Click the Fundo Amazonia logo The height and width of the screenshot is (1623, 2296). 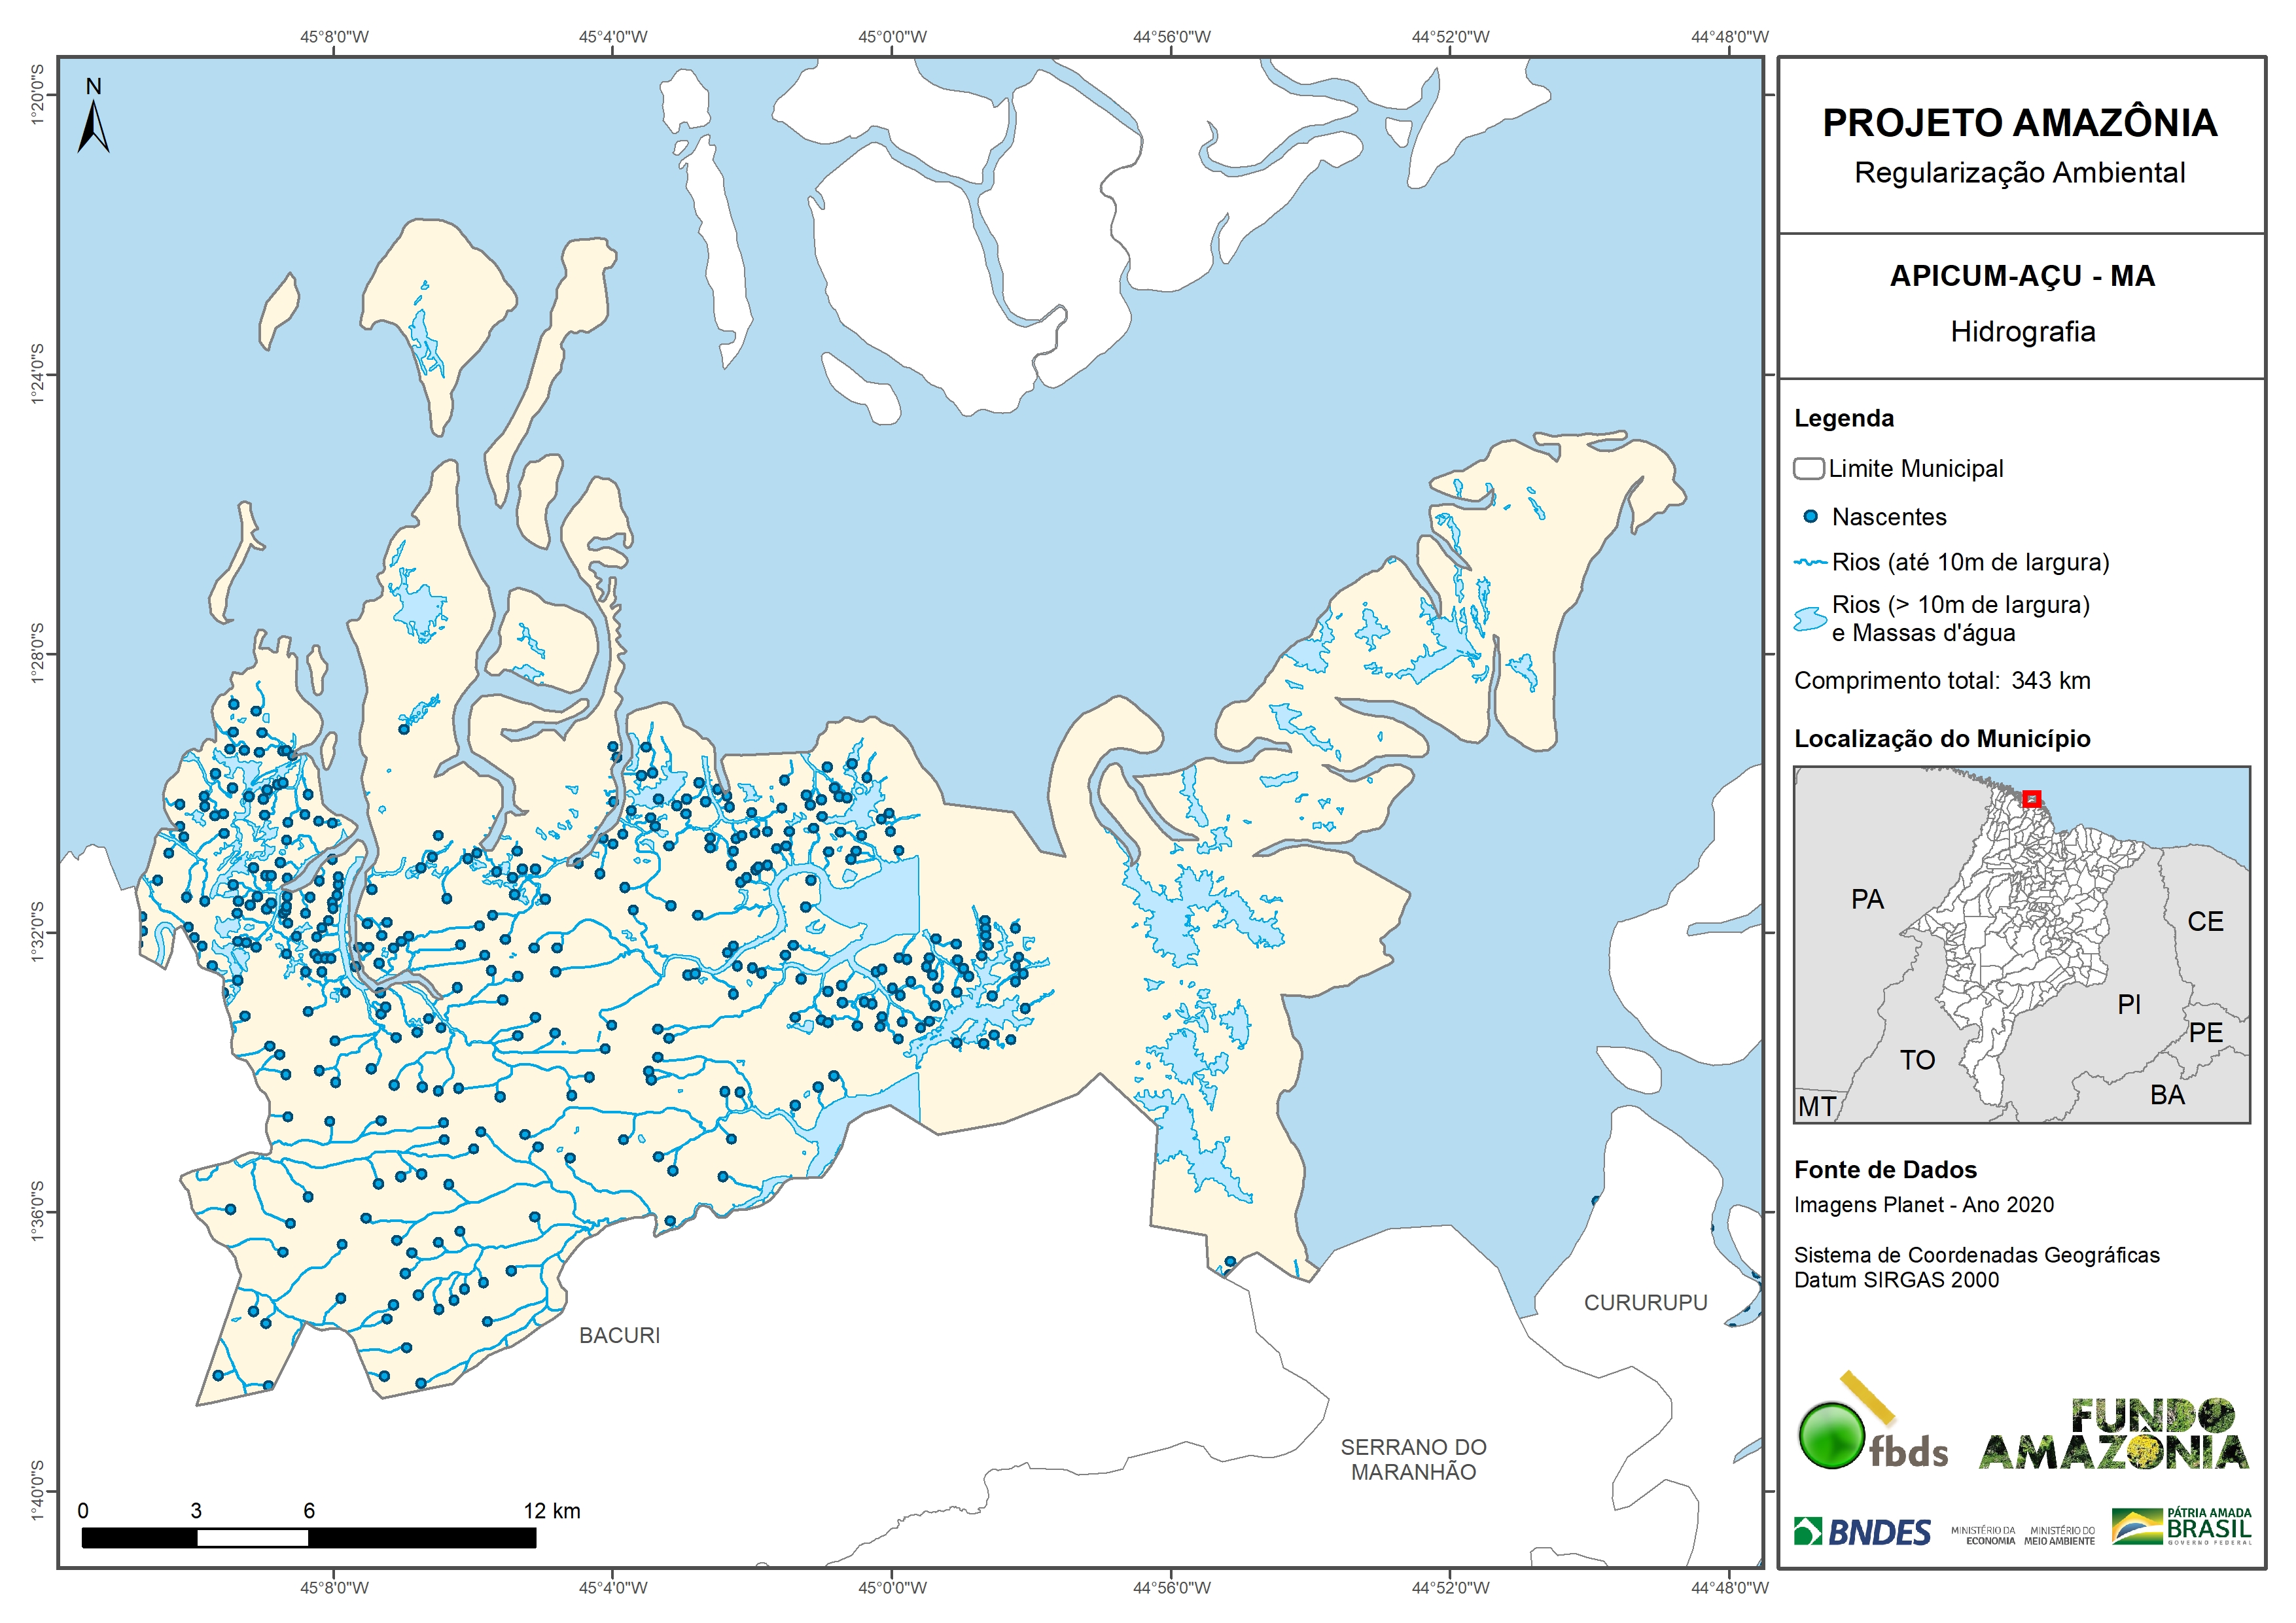[2114, 1435]
